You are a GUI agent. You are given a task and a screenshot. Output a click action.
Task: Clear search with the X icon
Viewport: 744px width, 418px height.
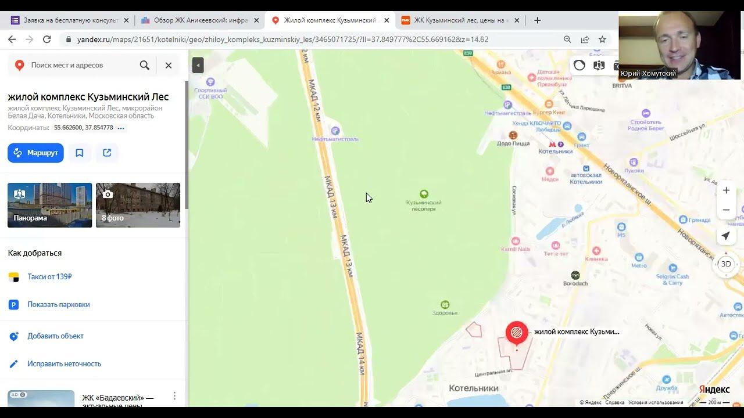[x=169, y=65]
